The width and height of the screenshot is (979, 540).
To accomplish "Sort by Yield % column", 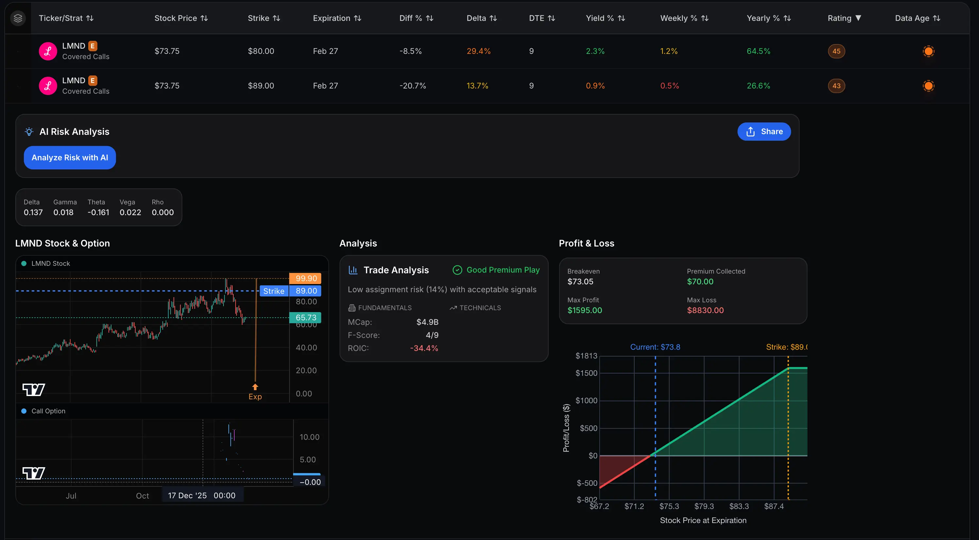I will (x=606, y=18).
